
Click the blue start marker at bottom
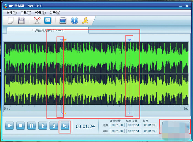tap(61, 113)
